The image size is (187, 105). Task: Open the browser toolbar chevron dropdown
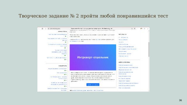pyautogui.click(x=148, y=29)
